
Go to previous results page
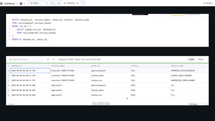[x=94, y=104]
